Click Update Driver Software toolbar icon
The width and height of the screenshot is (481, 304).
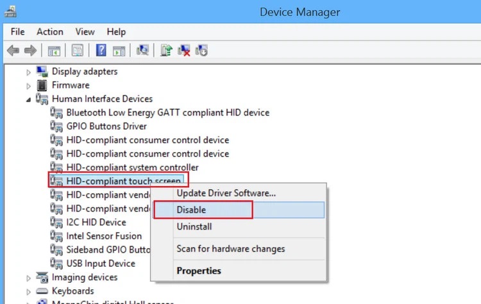pyautogui.click(x=166, y=50)
